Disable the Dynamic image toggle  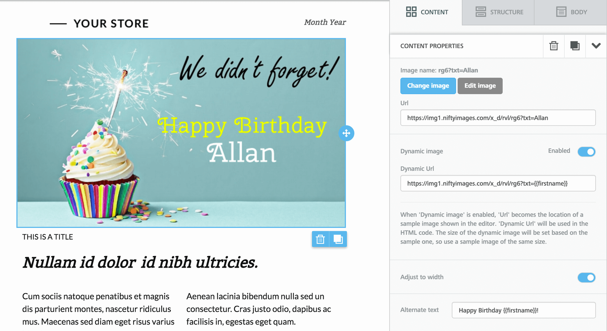(x=587, y=152)
